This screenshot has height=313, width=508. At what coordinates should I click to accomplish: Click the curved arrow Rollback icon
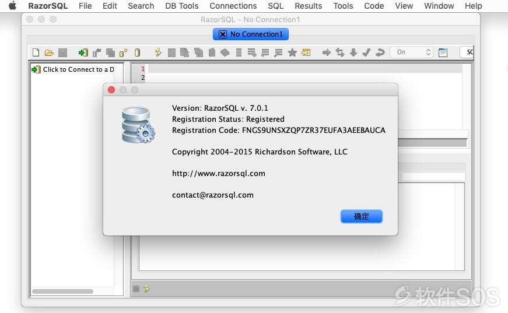(x=380, y=52)
